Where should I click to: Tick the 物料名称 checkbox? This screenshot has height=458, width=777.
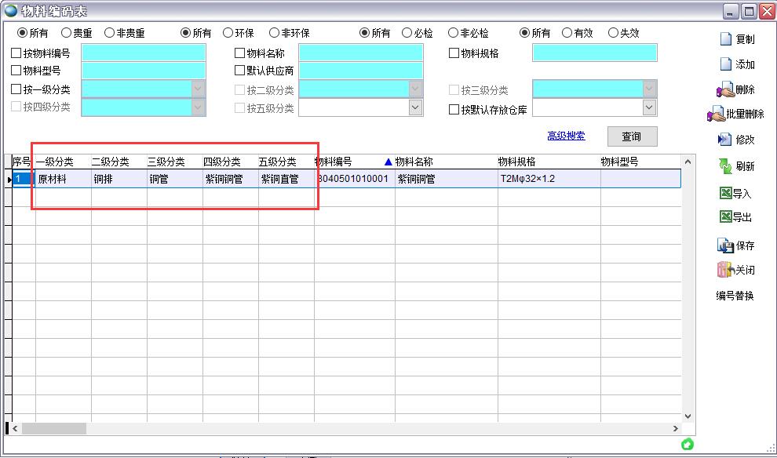(x=240, y=53)
